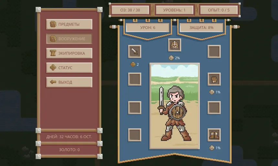Click the УРОВЕНЬ: 1 level panel
Viewport: 278px width, 166px height.
[x=174, y=10]
